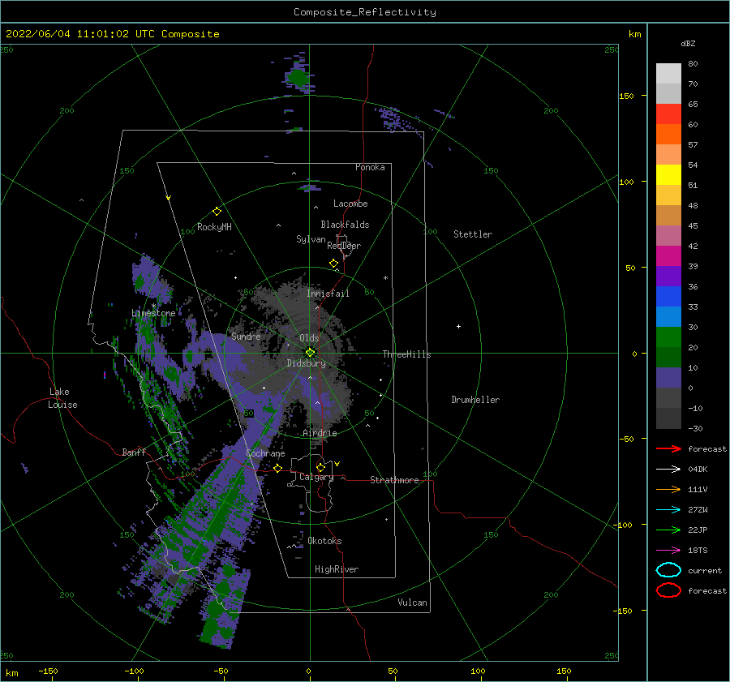This screenshot has width=730, height=682.
Task: Click the 'Strathmore' city label
Action: pyautogui.click(x=394, y=480)
